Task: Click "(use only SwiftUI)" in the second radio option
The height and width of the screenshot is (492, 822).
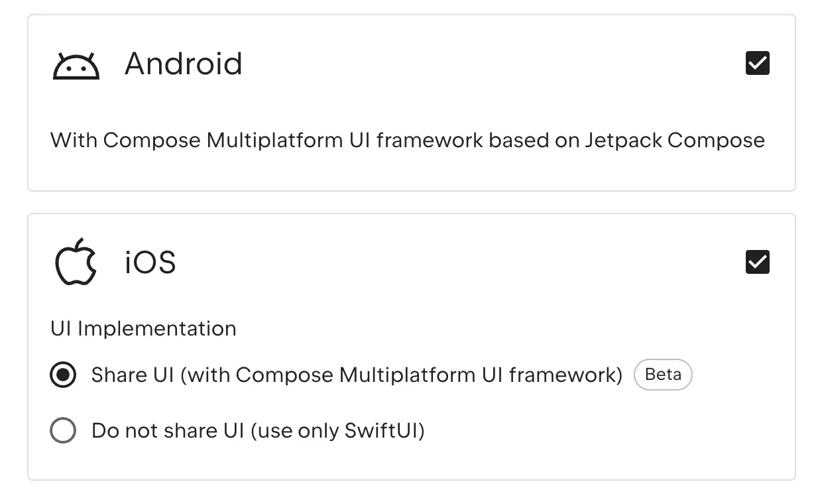Action: click(x=337, y=431)
